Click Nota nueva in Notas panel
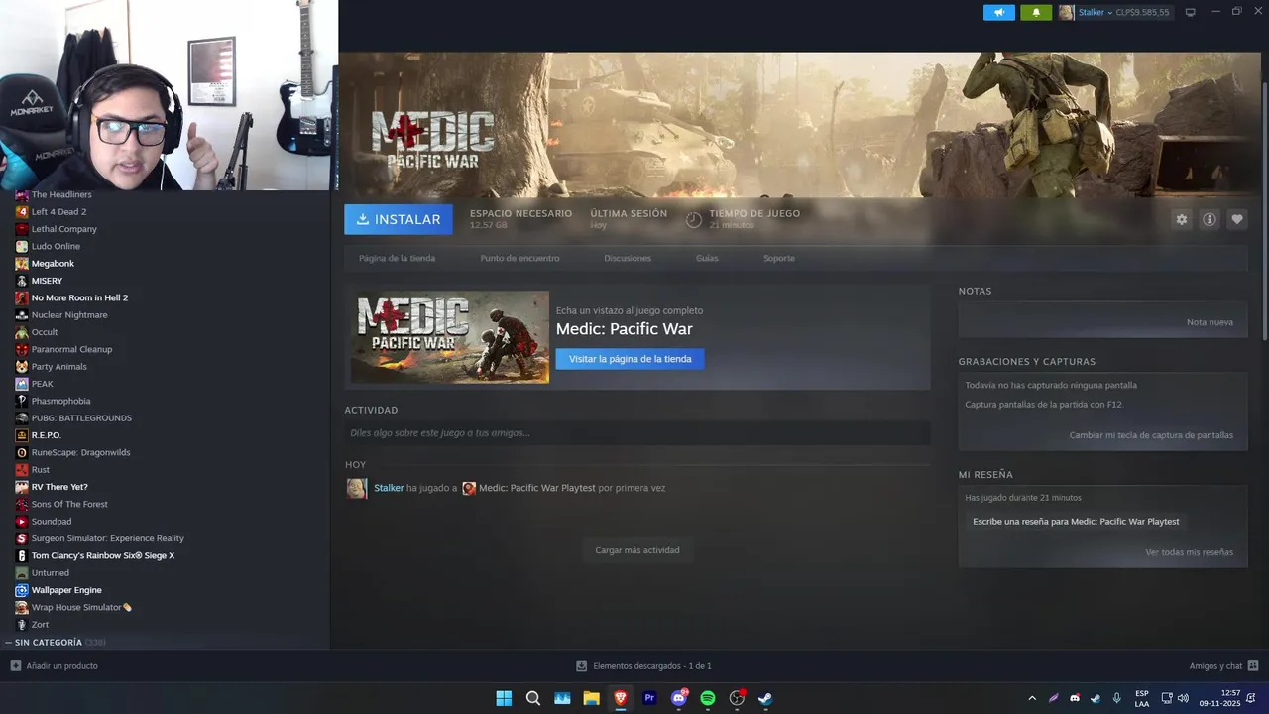1269x714 pixels. click(1210, 322)
